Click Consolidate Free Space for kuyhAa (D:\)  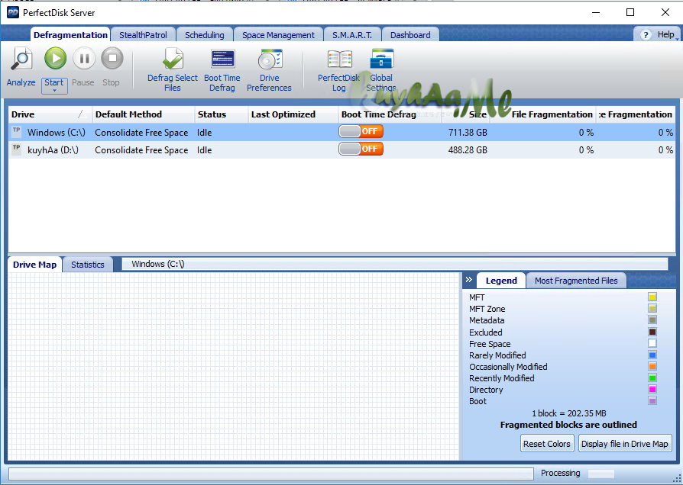[141, 150]
